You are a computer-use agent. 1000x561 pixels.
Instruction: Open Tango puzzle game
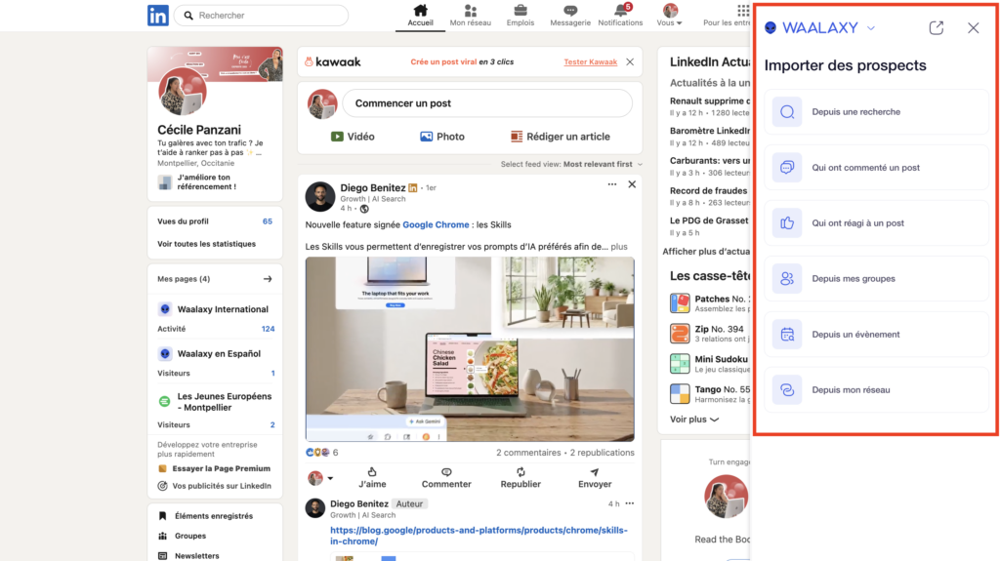pos(709,393)
